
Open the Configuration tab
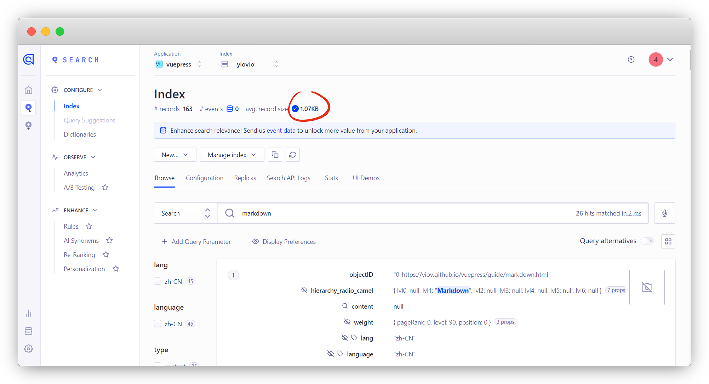click(x=205, y=178)
